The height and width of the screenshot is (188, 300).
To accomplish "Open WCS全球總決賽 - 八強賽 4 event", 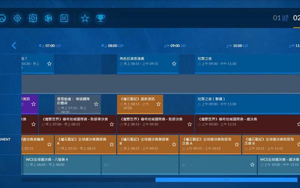I will click(x=62, y=164).
